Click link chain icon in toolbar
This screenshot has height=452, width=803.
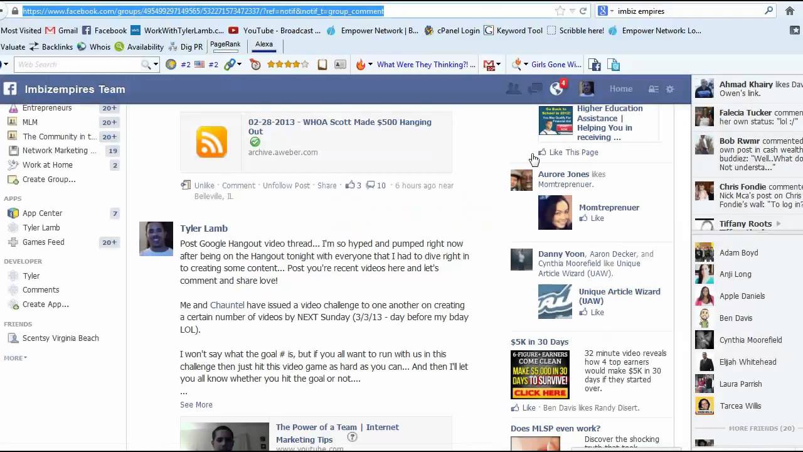(x=230, y=64)
